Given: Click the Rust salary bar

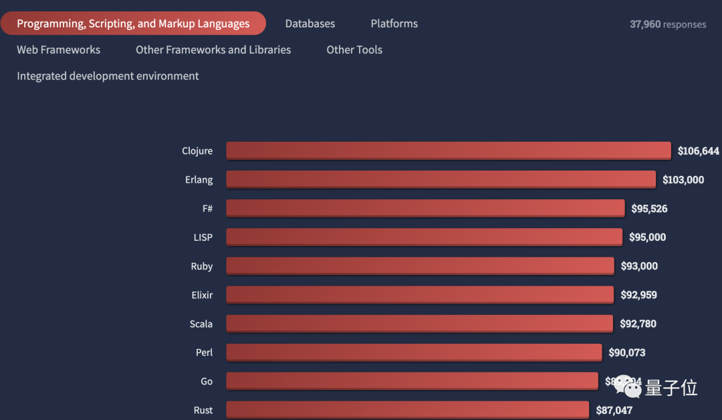Looking at the screenshot, I should tap(407, 409).
